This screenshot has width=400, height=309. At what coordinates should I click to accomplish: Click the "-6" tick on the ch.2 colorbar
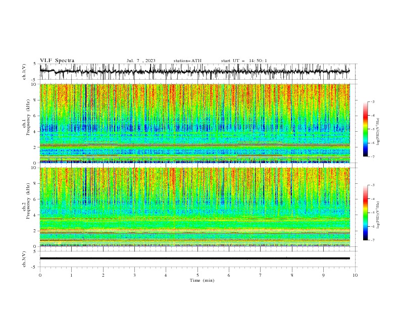point(373,226)
